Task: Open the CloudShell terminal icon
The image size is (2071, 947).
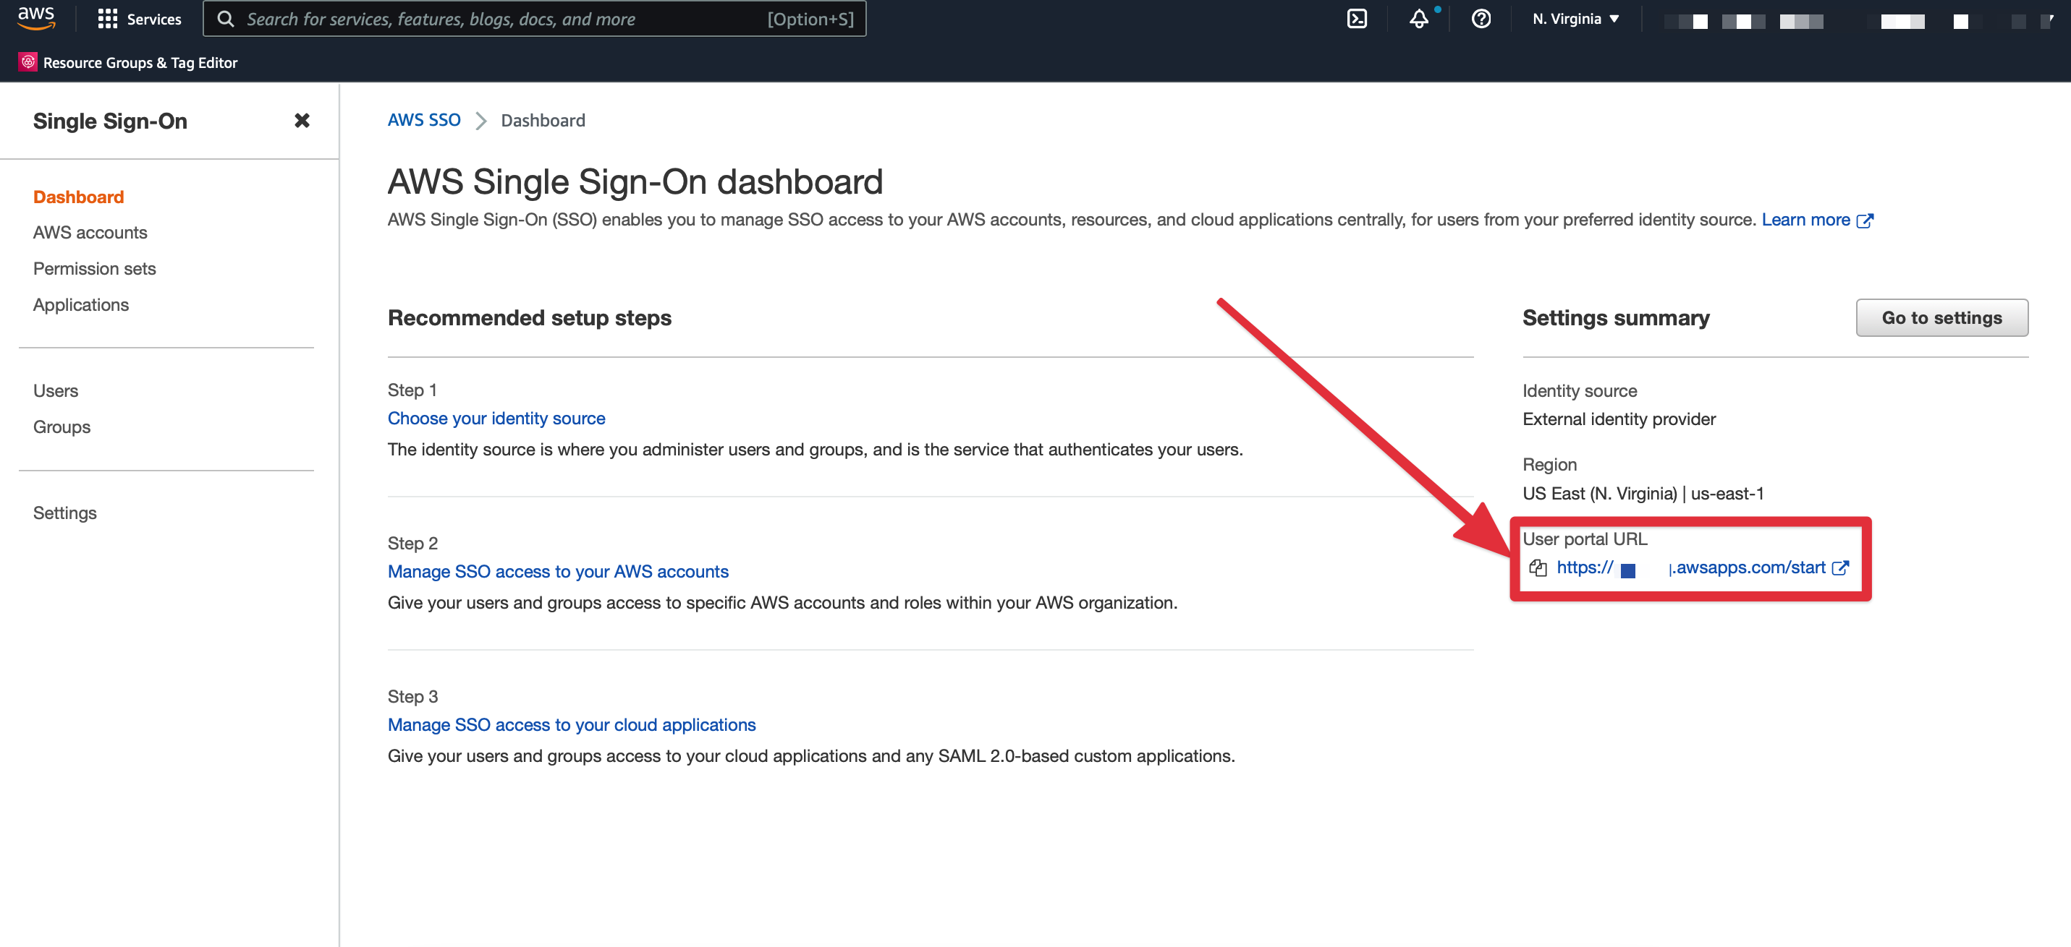Action: pos(1356,19)
